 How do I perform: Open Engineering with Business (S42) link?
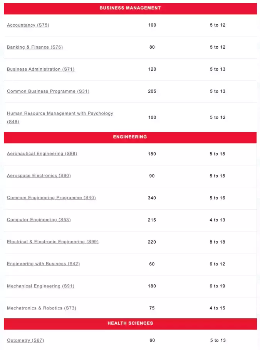coord(43,264)
